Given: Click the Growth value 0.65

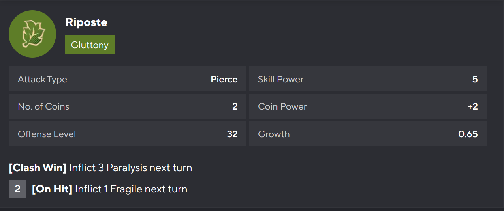Looking at the screenshot, I should (468, 134).
